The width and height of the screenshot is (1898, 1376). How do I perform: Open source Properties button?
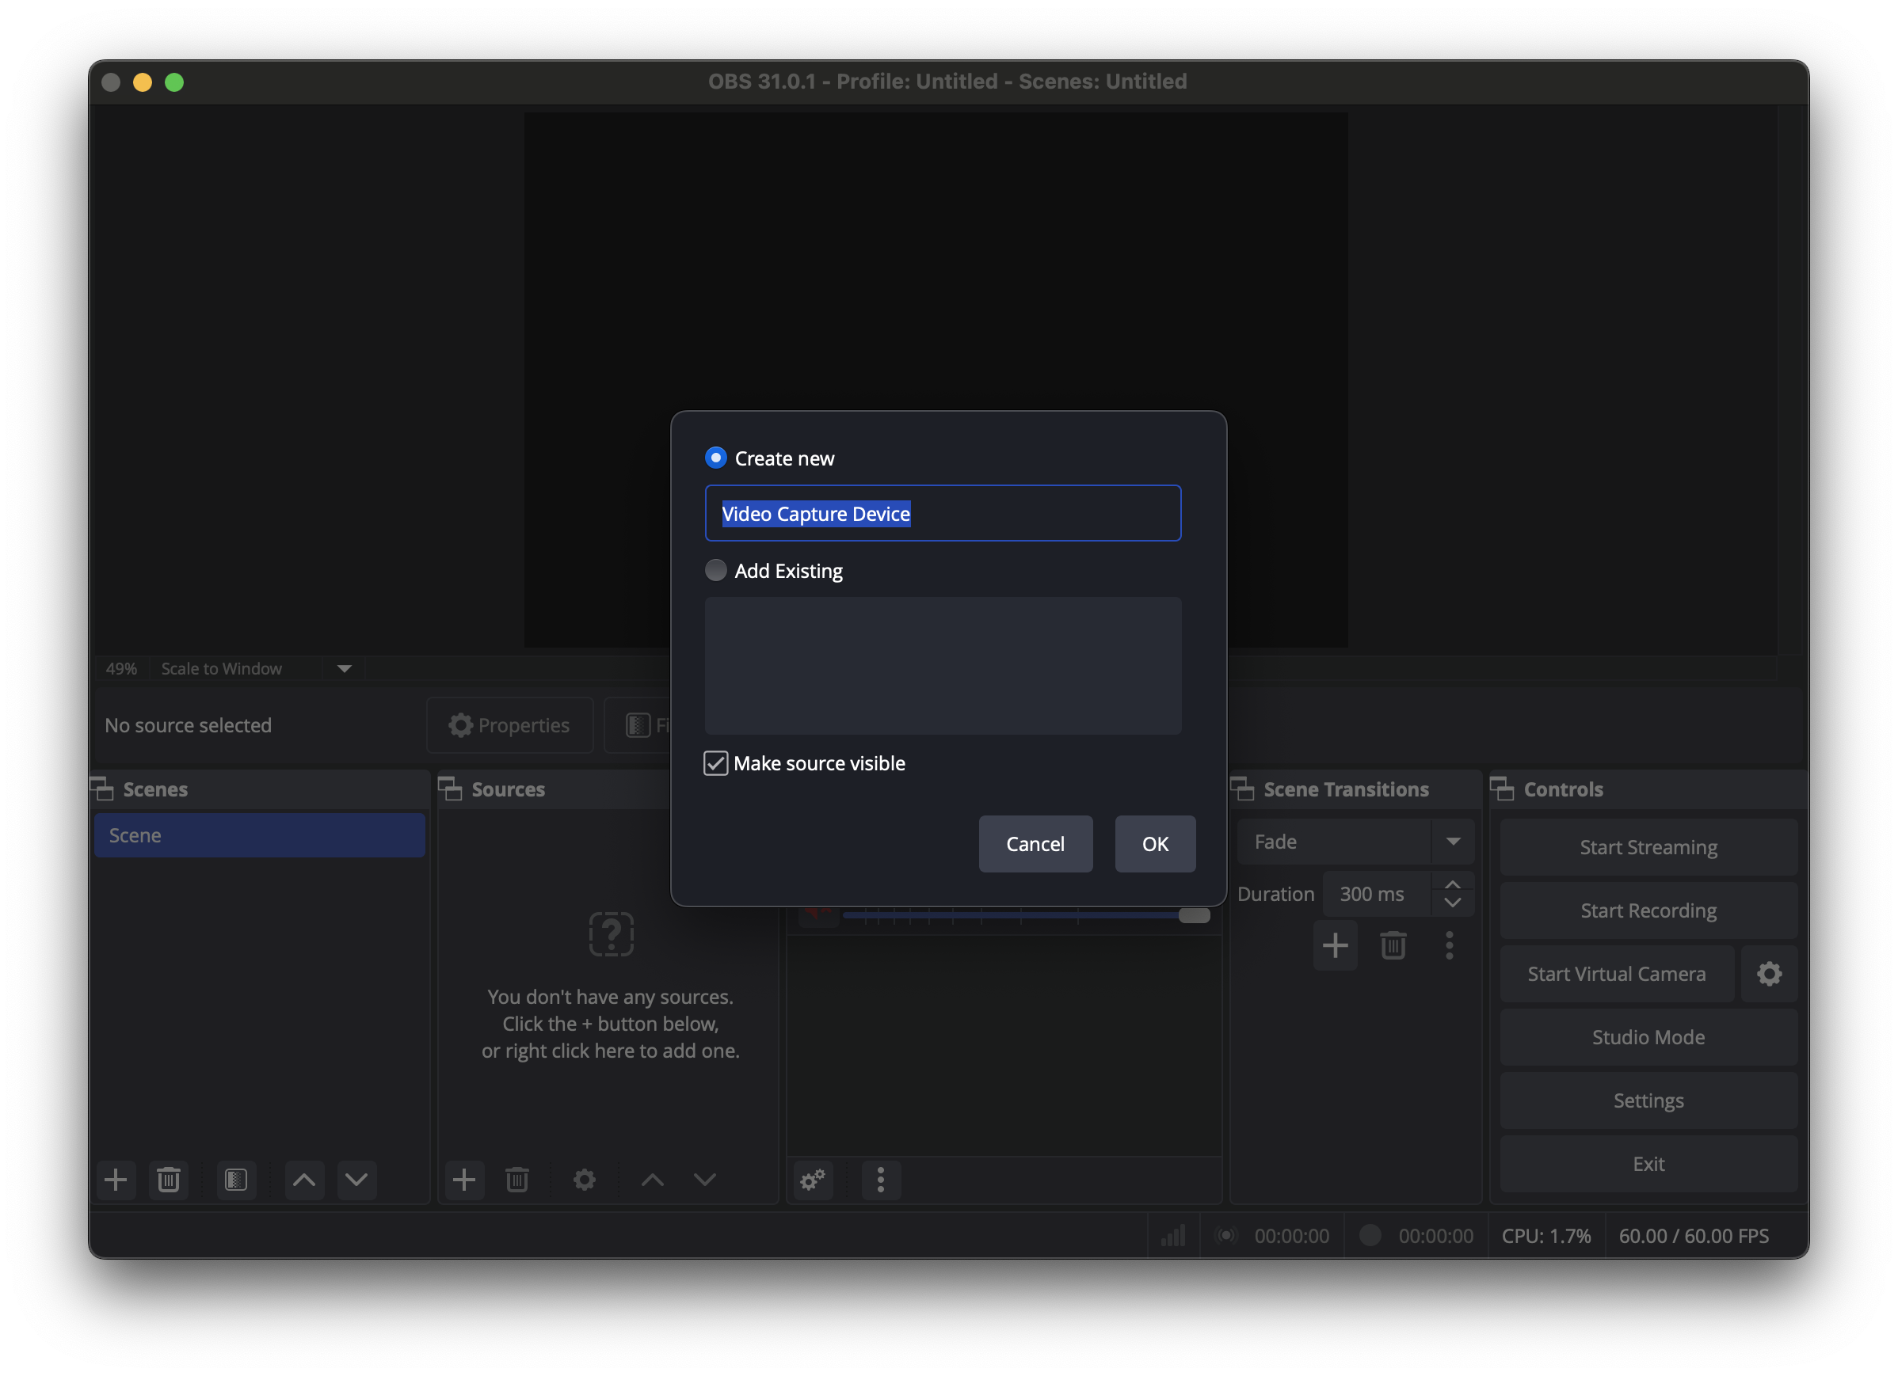point(509,725)
